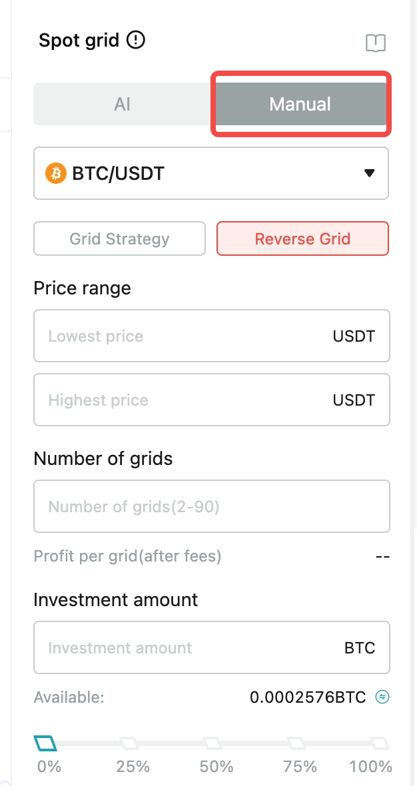Click the Bitcoin coin icon
Viewport: 417px width, 786px height.
point(56,173)
